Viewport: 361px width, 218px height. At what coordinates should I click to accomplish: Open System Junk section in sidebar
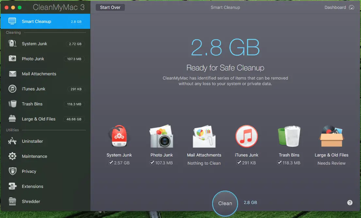(45, 44)
